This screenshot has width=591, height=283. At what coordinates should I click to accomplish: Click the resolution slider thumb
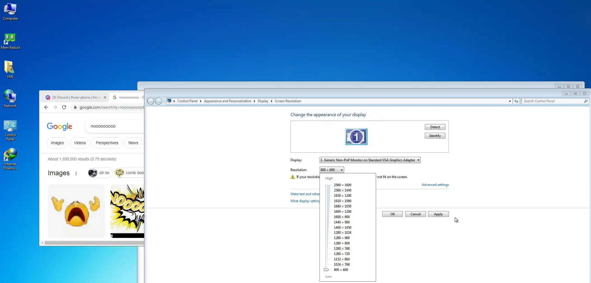[326, 270]
